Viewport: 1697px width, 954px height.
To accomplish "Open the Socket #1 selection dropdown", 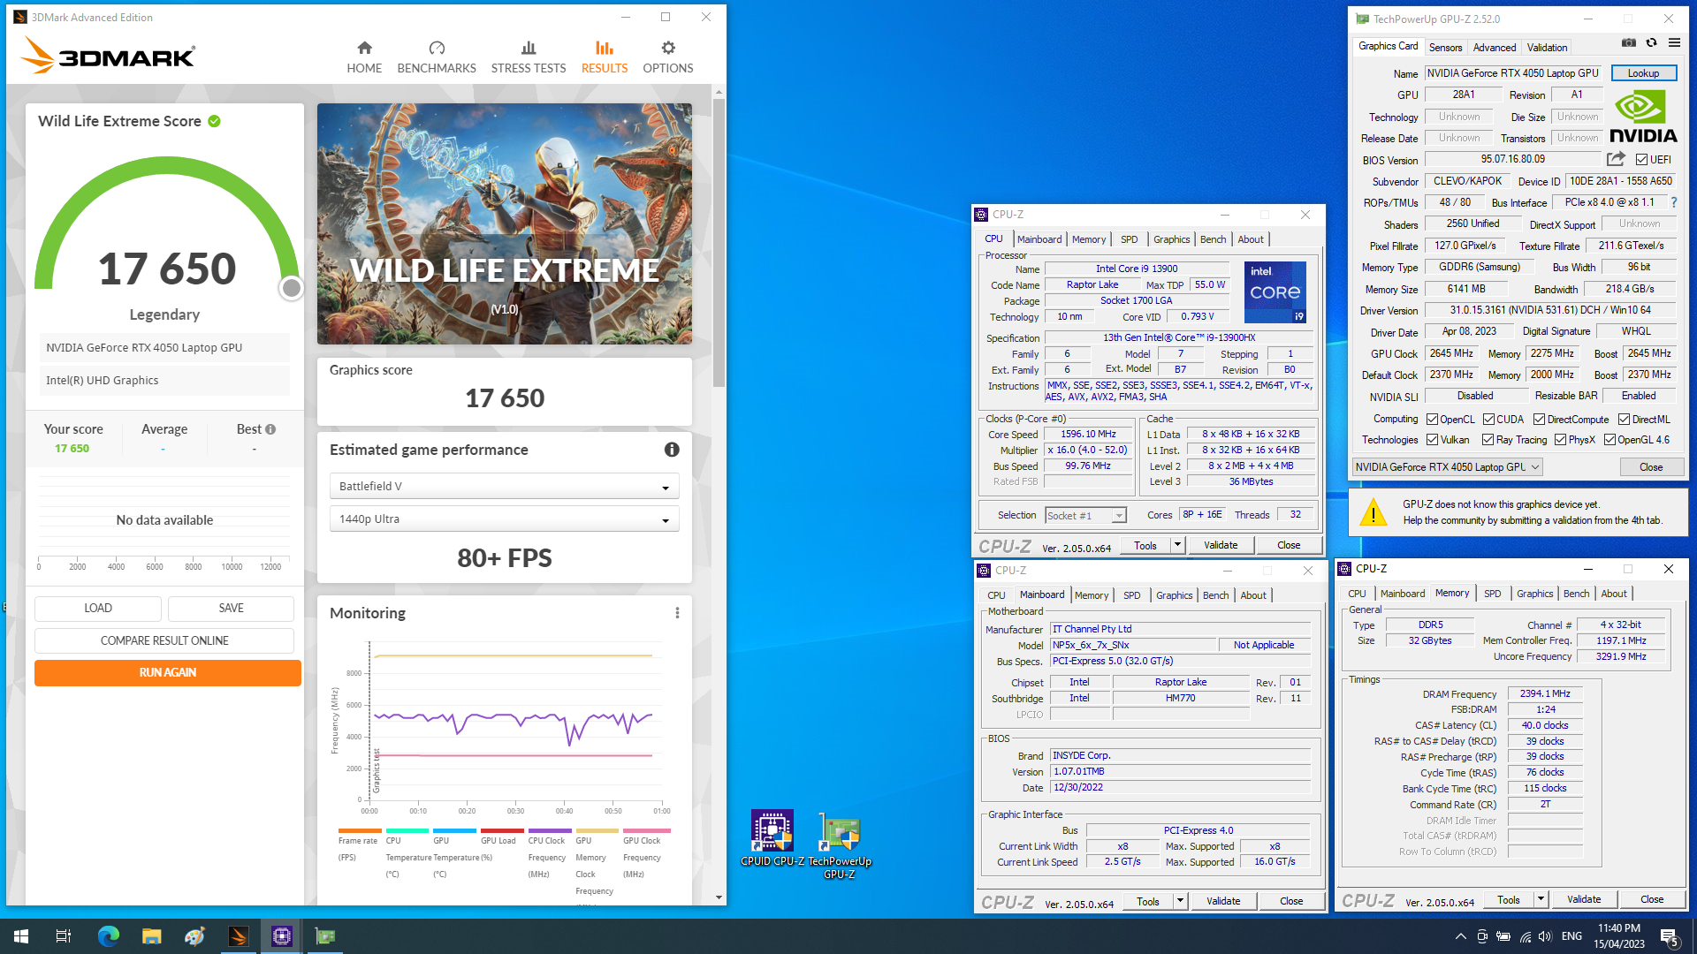I will (1085, 516).
